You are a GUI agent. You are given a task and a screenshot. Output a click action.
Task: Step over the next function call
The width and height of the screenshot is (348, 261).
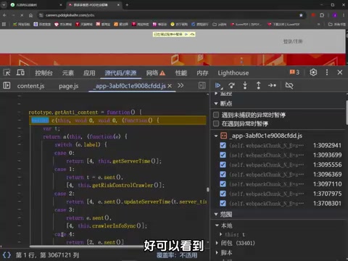pyautogui.click(x=231, y=86)
